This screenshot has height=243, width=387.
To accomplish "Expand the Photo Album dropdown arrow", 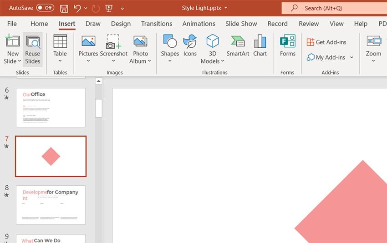I will click(x=149, y=61).
